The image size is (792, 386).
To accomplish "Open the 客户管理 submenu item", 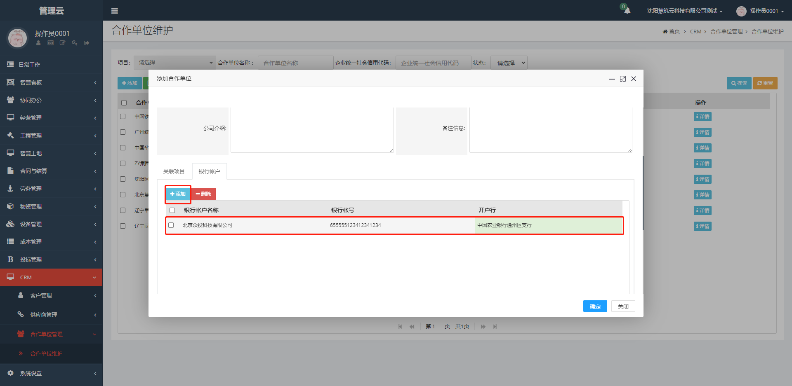I will [51, 295].
